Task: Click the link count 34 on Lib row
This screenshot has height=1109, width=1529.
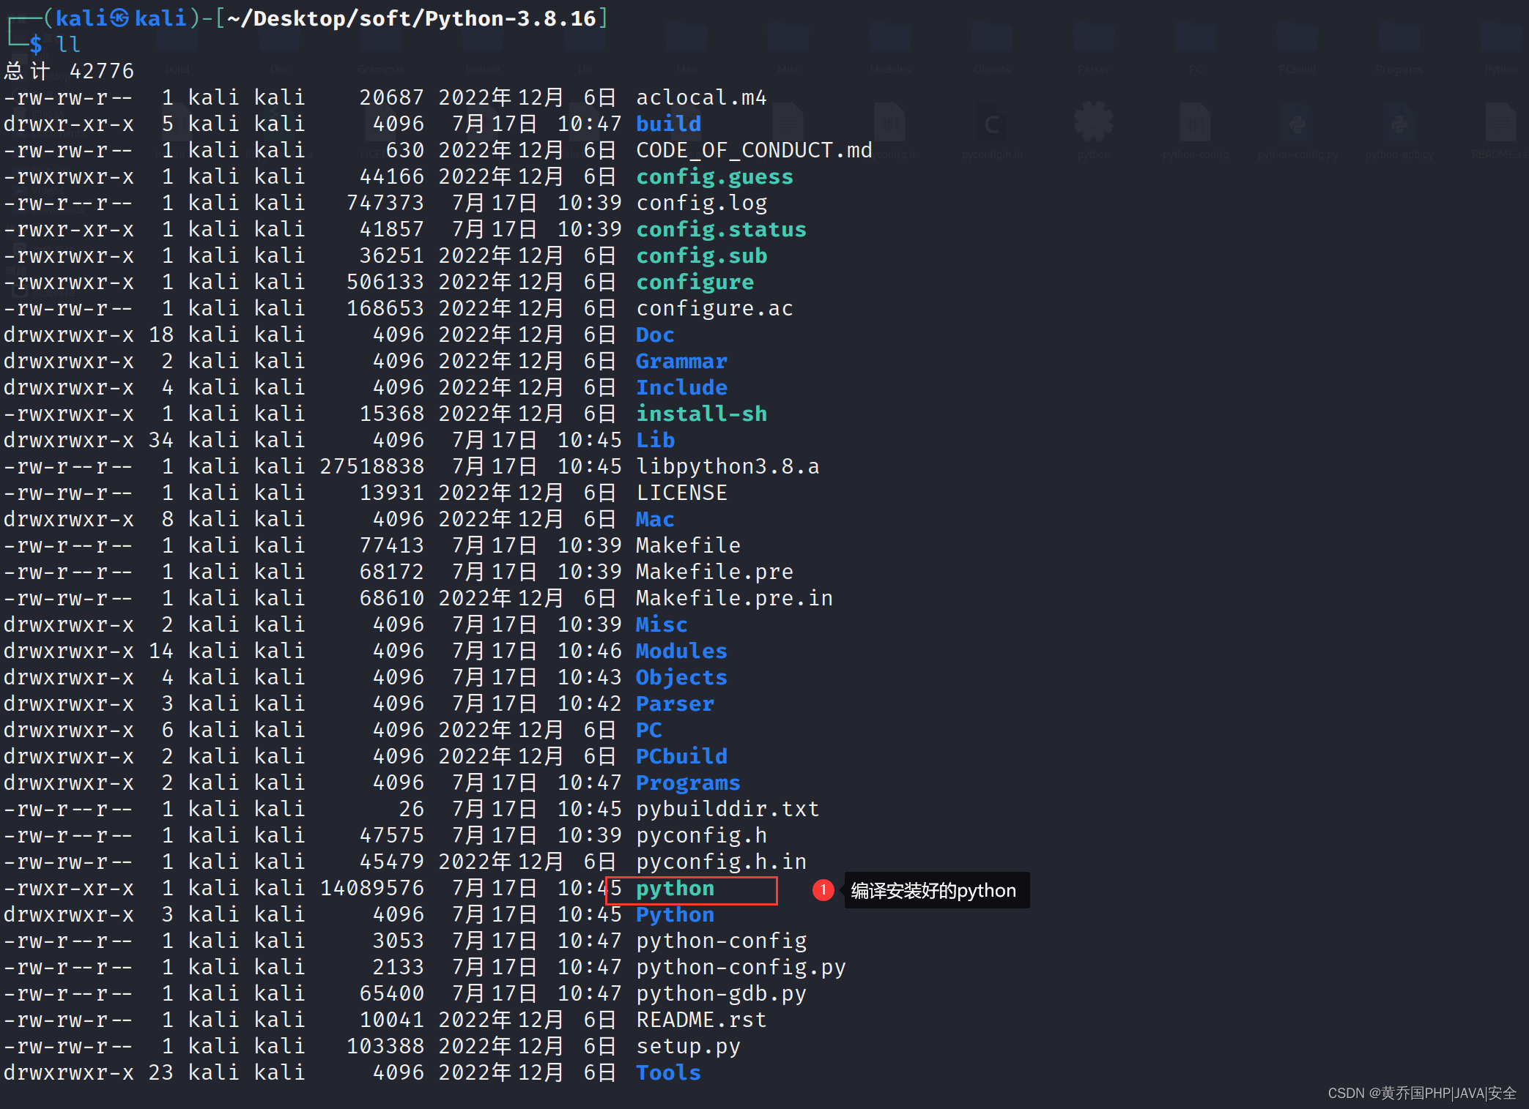Action: click(x=161, y=440)
